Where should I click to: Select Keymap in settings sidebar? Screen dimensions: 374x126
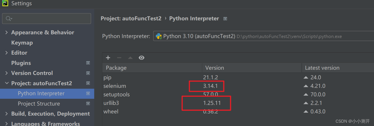point(22,43)
